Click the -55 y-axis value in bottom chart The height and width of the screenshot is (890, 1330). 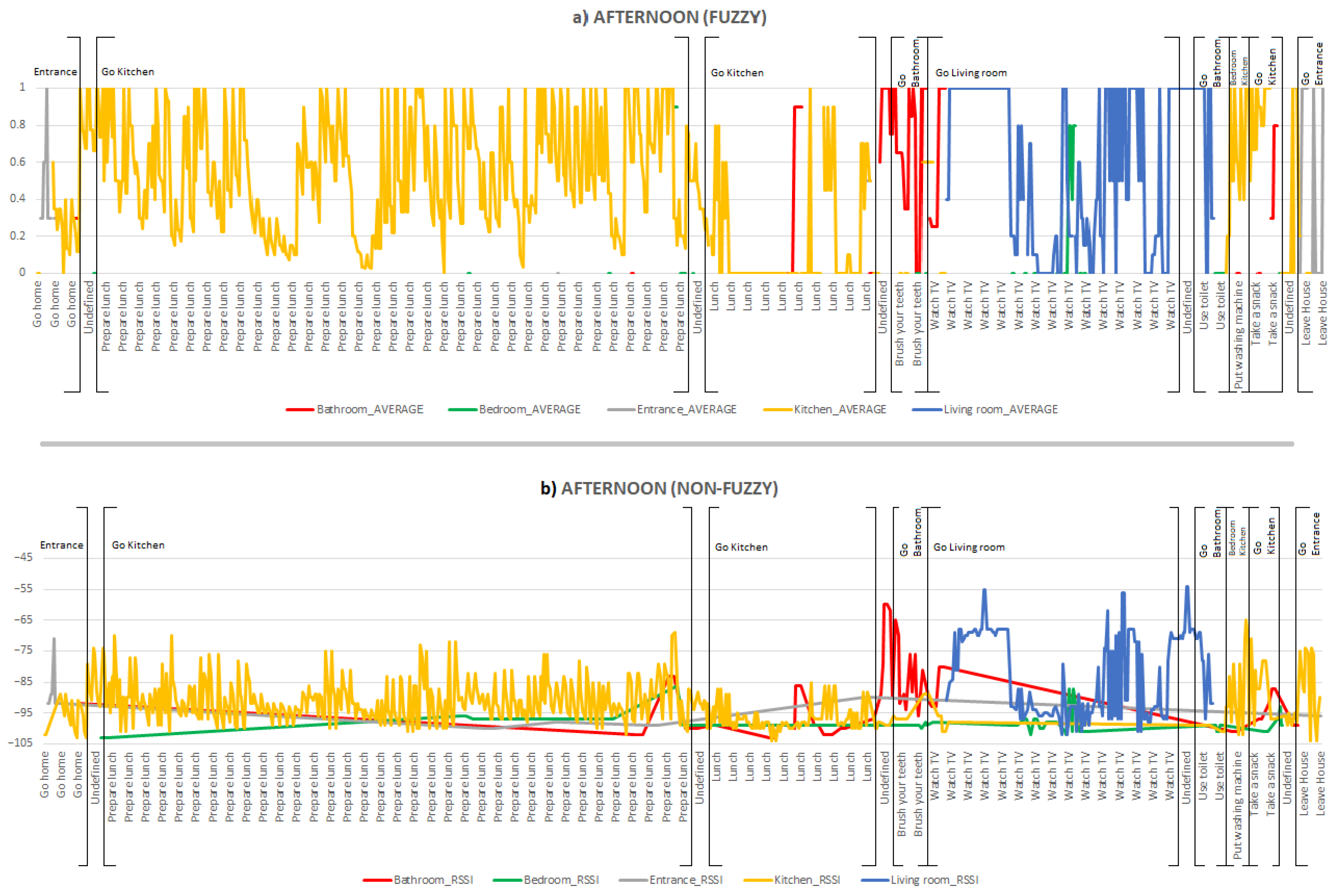pos(23,589)
